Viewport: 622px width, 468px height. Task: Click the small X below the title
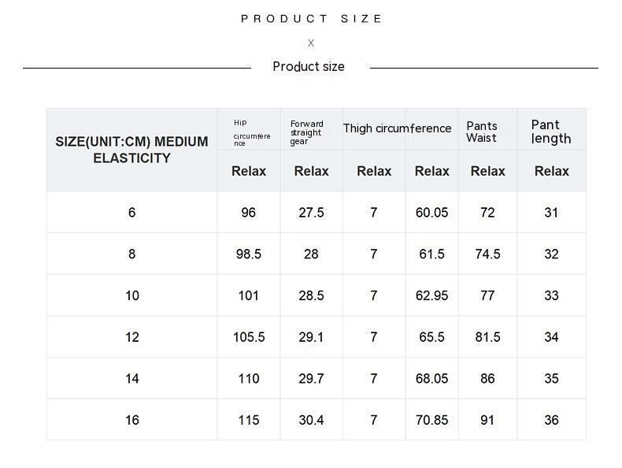point(311,43)
